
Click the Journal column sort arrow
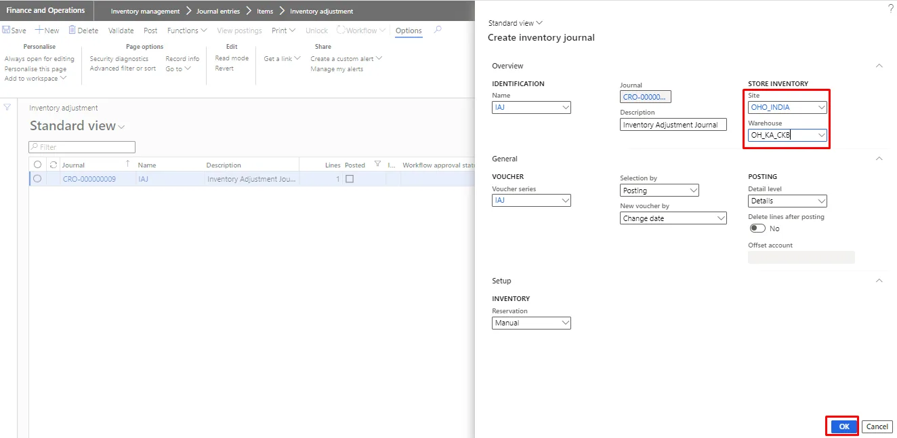point(127,164)
